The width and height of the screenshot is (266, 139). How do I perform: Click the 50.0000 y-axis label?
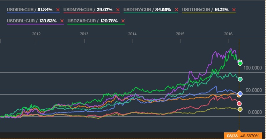[x=254, y=90]
